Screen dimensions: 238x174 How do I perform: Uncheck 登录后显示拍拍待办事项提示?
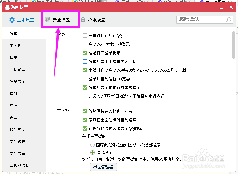85,87
